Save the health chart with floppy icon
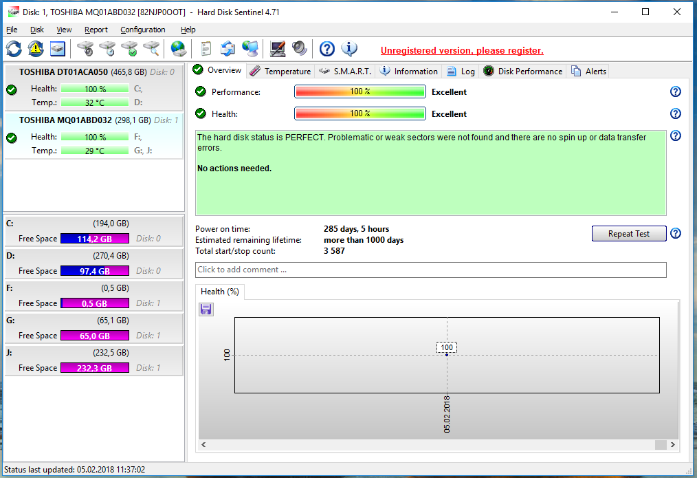The height and width of the screenshot is (478, 697). point(206,309)
